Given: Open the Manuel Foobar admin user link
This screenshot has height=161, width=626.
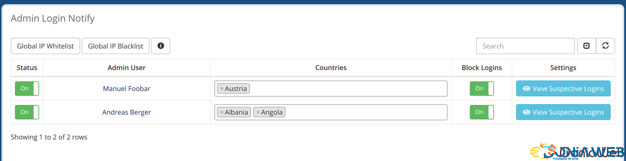Looking at the screenshot, I should coord(126,88).
